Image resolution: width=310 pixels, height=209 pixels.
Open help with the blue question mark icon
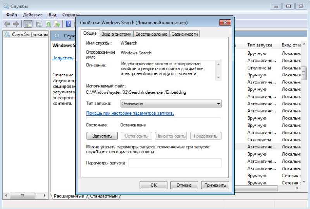point(69,24)
